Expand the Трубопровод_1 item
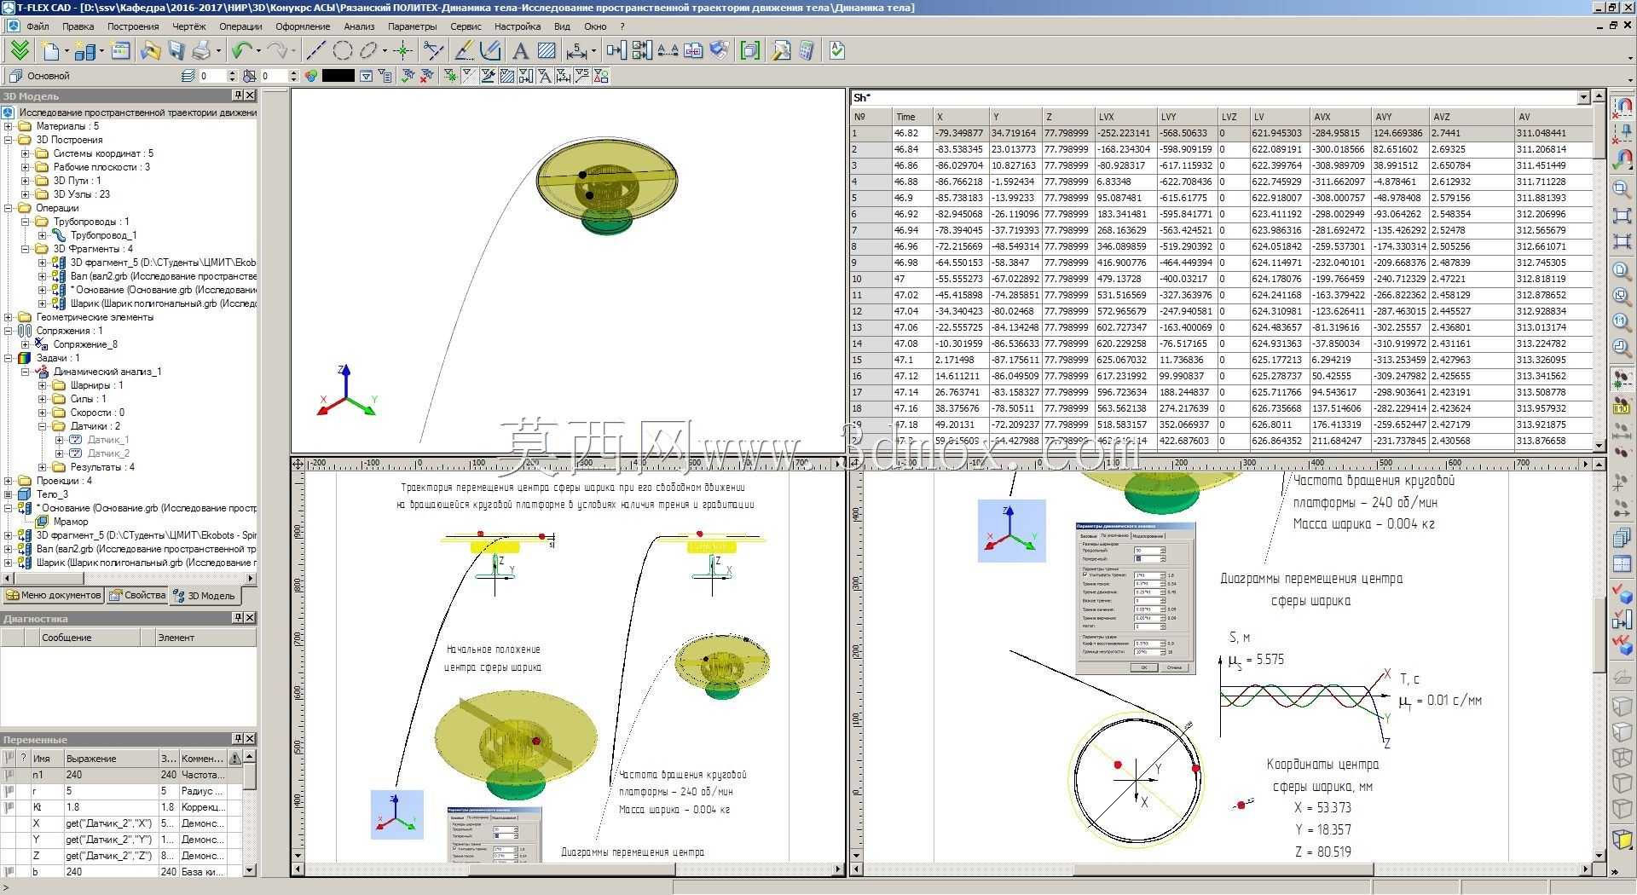This screenshot has height=895, width=1637. point(43,235)
